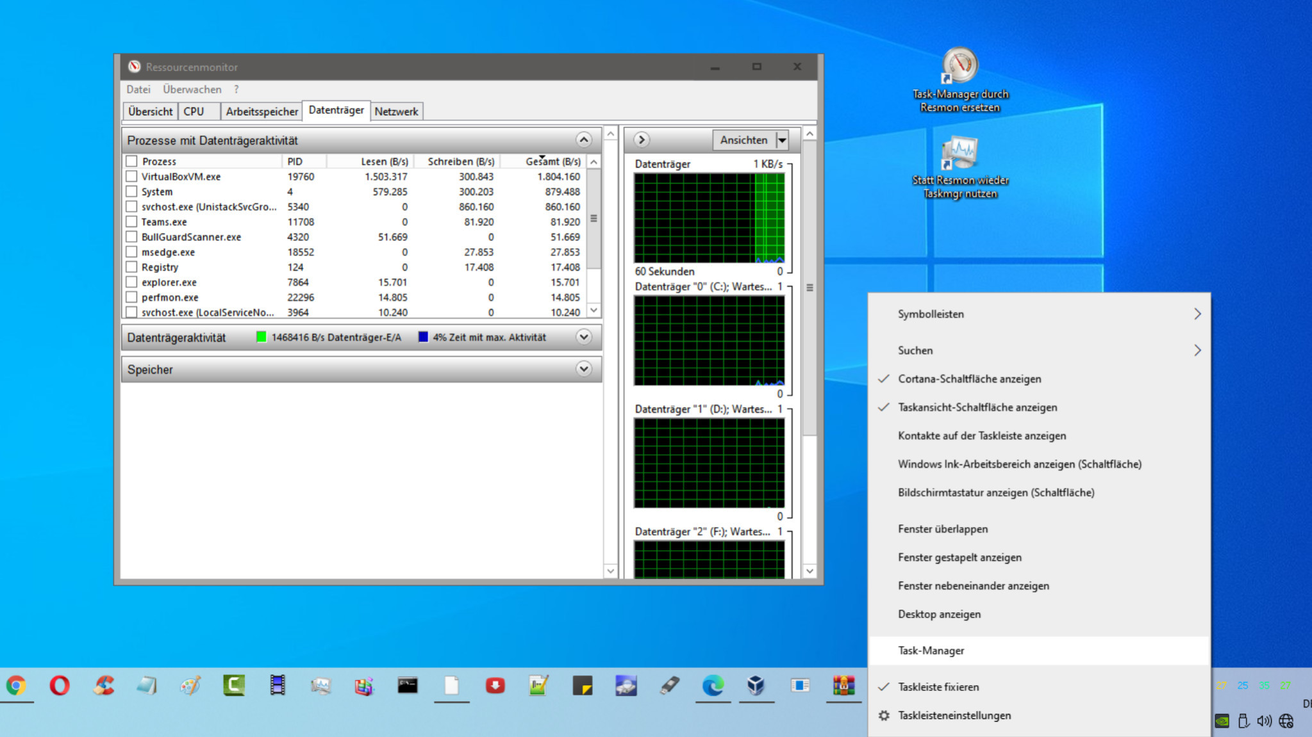Screen dimensions: 1312x737
Task: Open Paint palette icon in taskbar
Action: click(190, 686)
